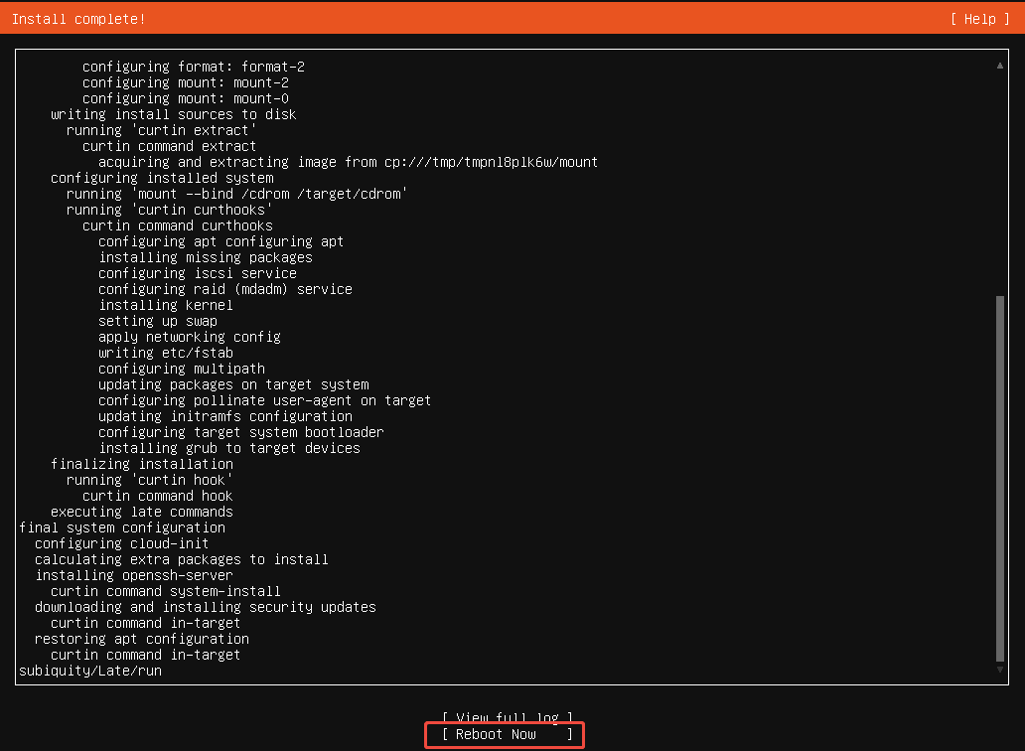The image size is (1025, 751).
Task: Click 'updating initramfs configuration' line
Action: [224, 416]
